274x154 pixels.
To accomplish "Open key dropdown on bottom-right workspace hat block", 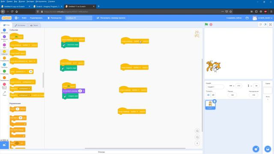I will (134, 112).
